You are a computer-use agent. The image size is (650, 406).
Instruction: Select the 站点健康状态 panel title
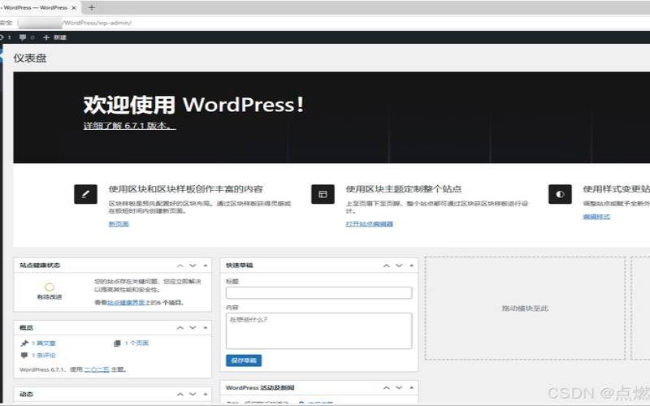click(x=40, y=266)
